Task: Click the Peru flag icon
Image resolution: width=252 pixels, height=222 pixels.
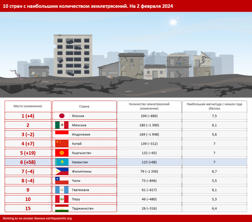Action: coord(62,199)
